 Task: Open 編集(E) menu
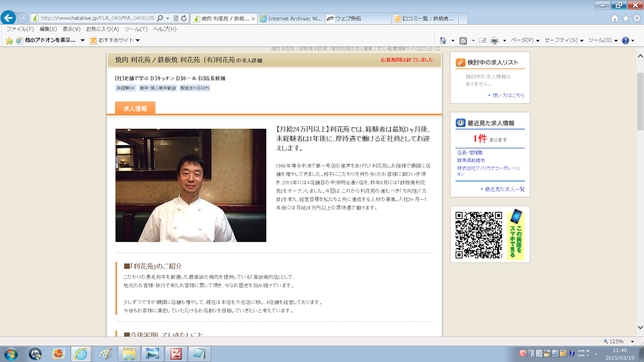coord(48,29)
